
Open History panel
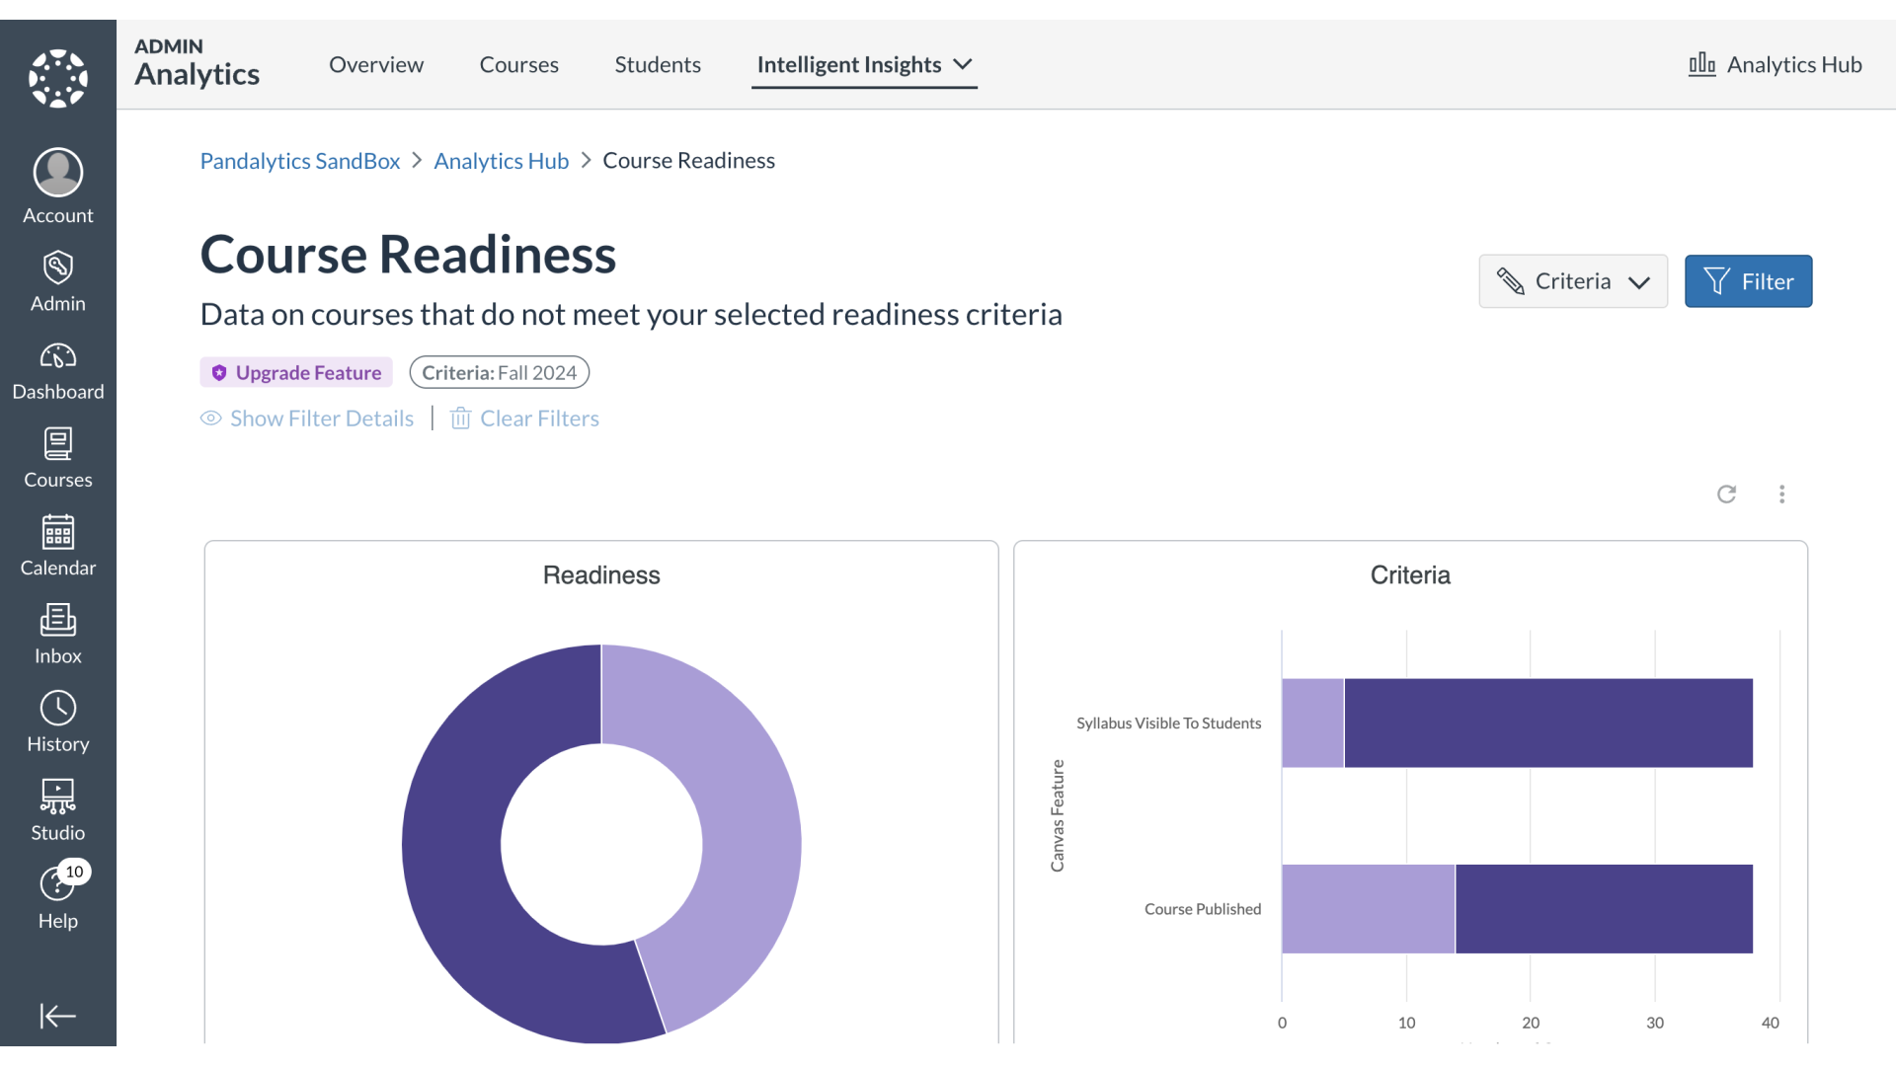(x=57, y=722)
